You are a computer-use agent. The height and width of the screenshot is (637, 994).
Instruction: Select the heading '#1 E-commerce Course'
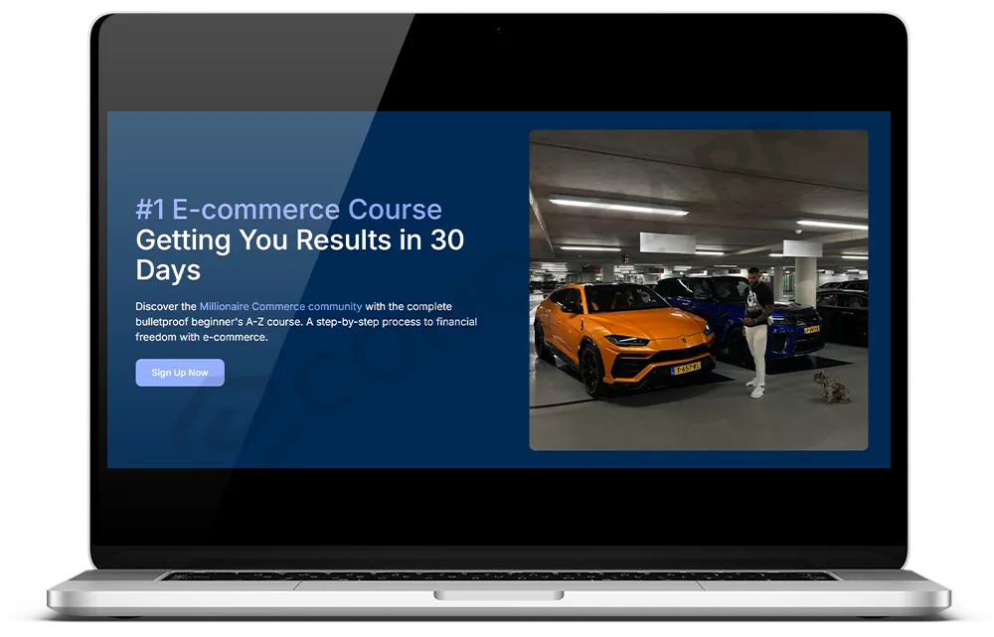coord(287,209)
